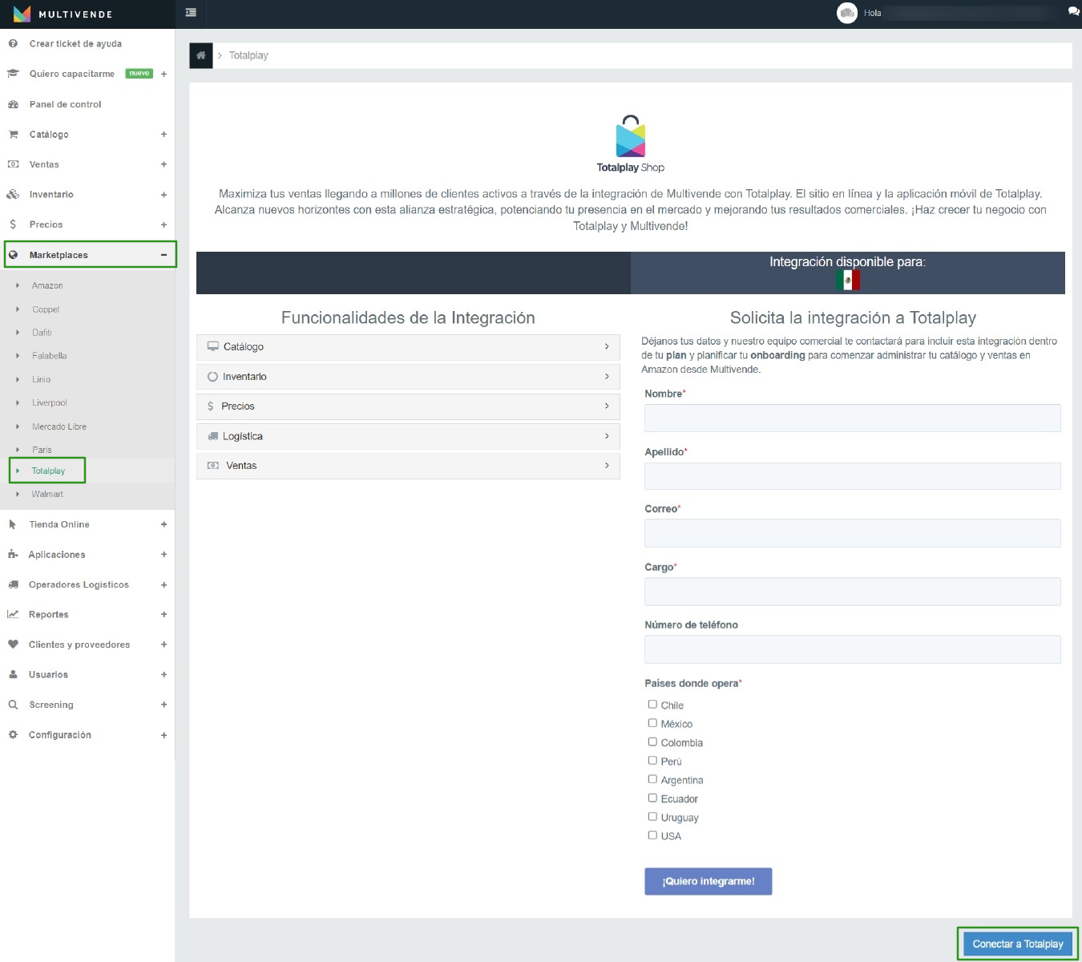Toggle the sidebar hamburger menu icon

(191, 13)
